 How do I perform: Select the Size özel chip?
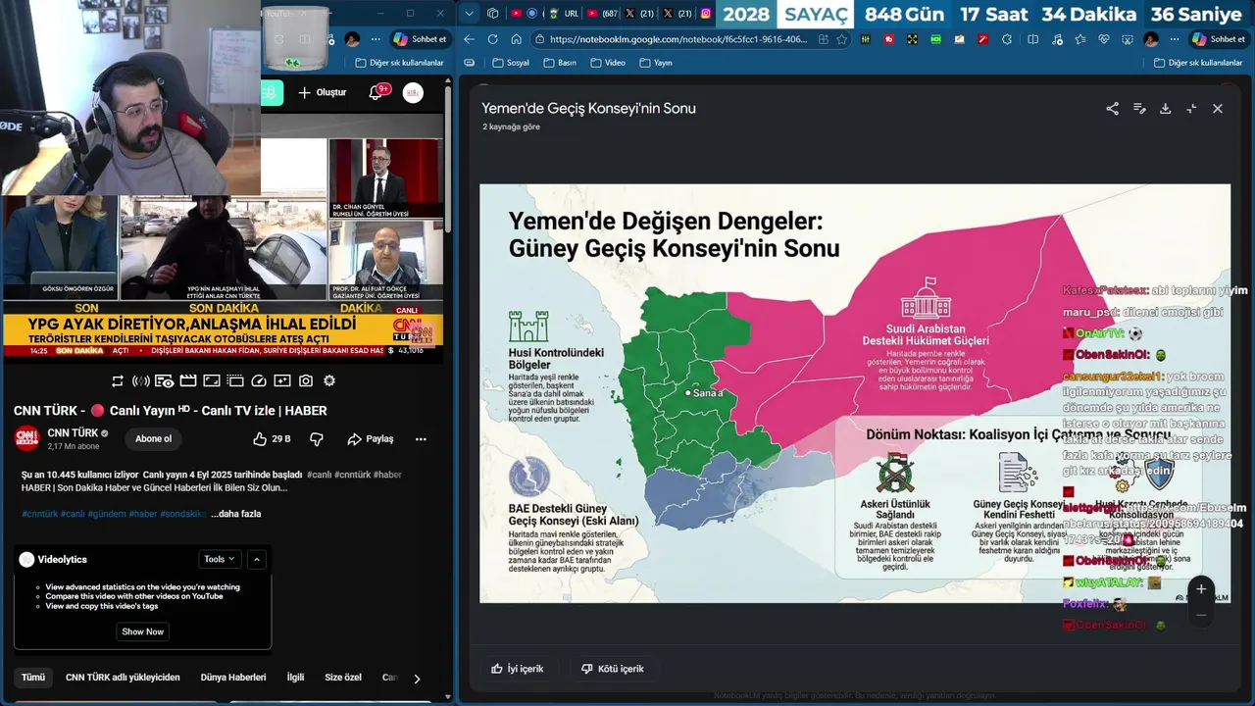pos(343,678)
